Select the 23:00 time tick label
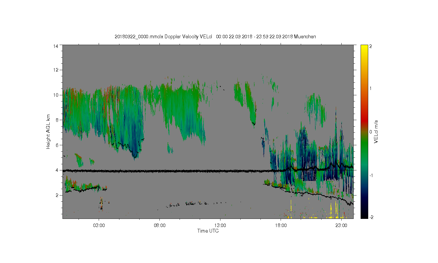This screenshot has width=438, height=263. coord(341,226)
